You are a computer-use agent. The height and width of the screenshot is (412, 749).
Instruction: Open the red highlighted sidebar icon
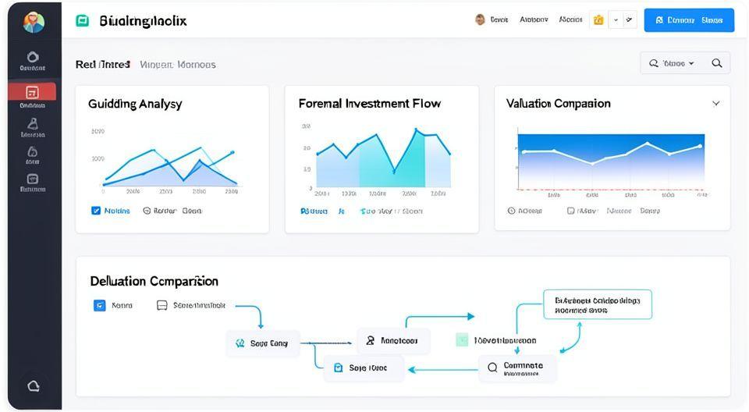32,92
